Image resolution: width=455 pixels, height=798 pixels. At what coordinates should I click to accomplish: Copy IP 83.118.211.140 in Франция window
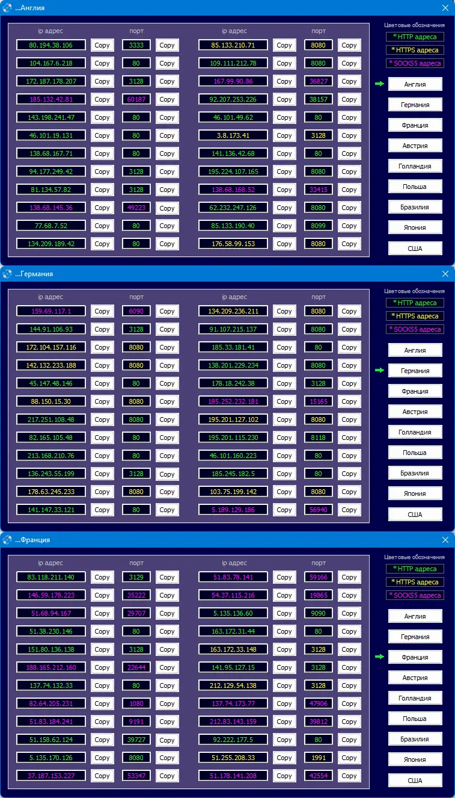[x=102, y=577]
